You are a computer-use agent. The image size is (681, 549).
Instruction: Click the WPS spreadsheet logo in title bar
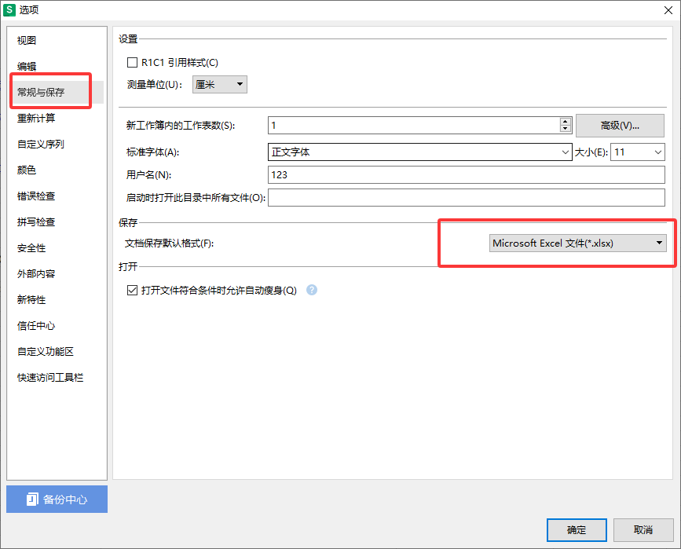tap(9, 9)
